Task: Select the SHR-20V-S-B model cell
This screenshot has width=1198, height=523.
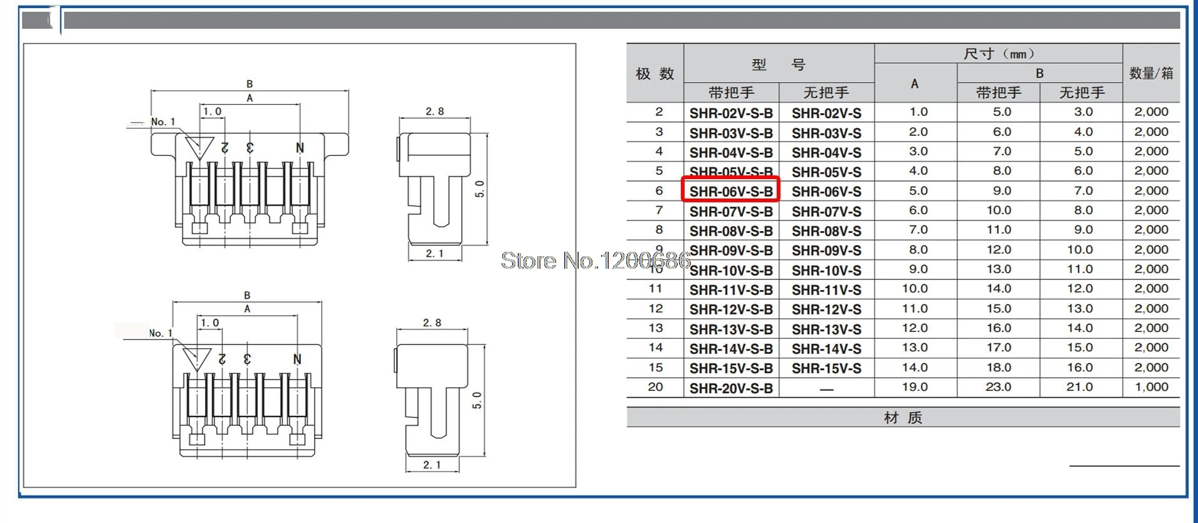Action: pos(731,388)
